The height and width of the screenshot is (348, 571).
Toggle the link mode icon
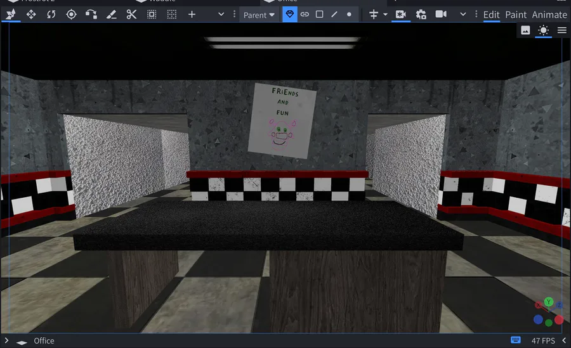click(x=305, y=14)
